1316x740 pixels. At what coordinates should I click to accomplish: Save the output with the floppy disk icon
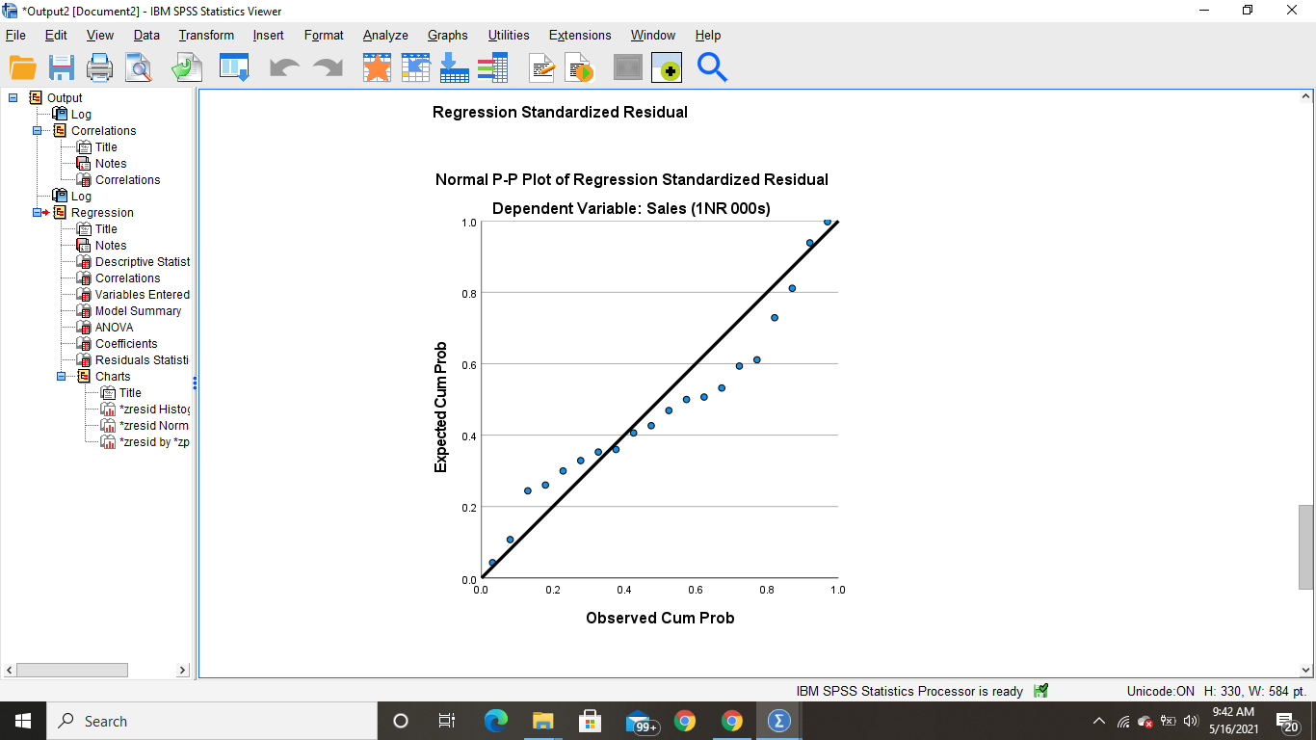pos(62,67)
